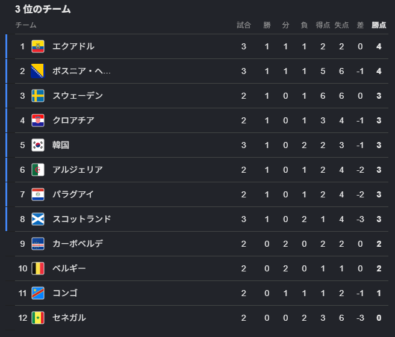Open the エクアドル team link
395x337 pixels.
[x=73, y=46]
